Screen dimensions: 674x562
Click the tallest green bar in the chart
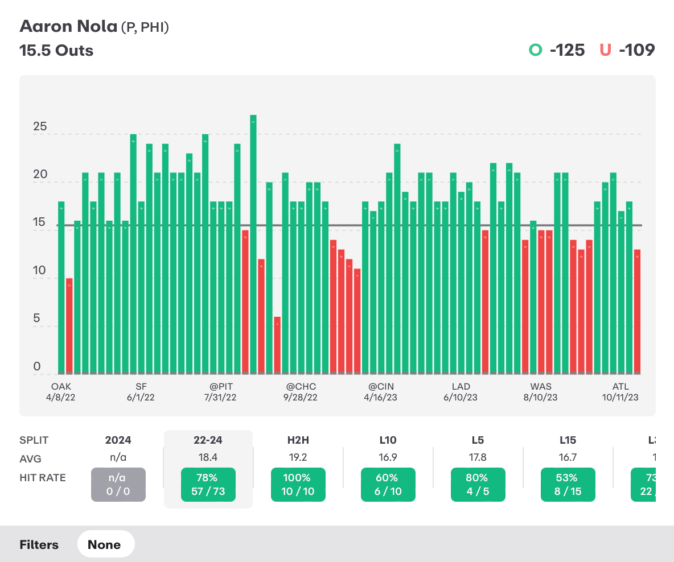[253, 245]
